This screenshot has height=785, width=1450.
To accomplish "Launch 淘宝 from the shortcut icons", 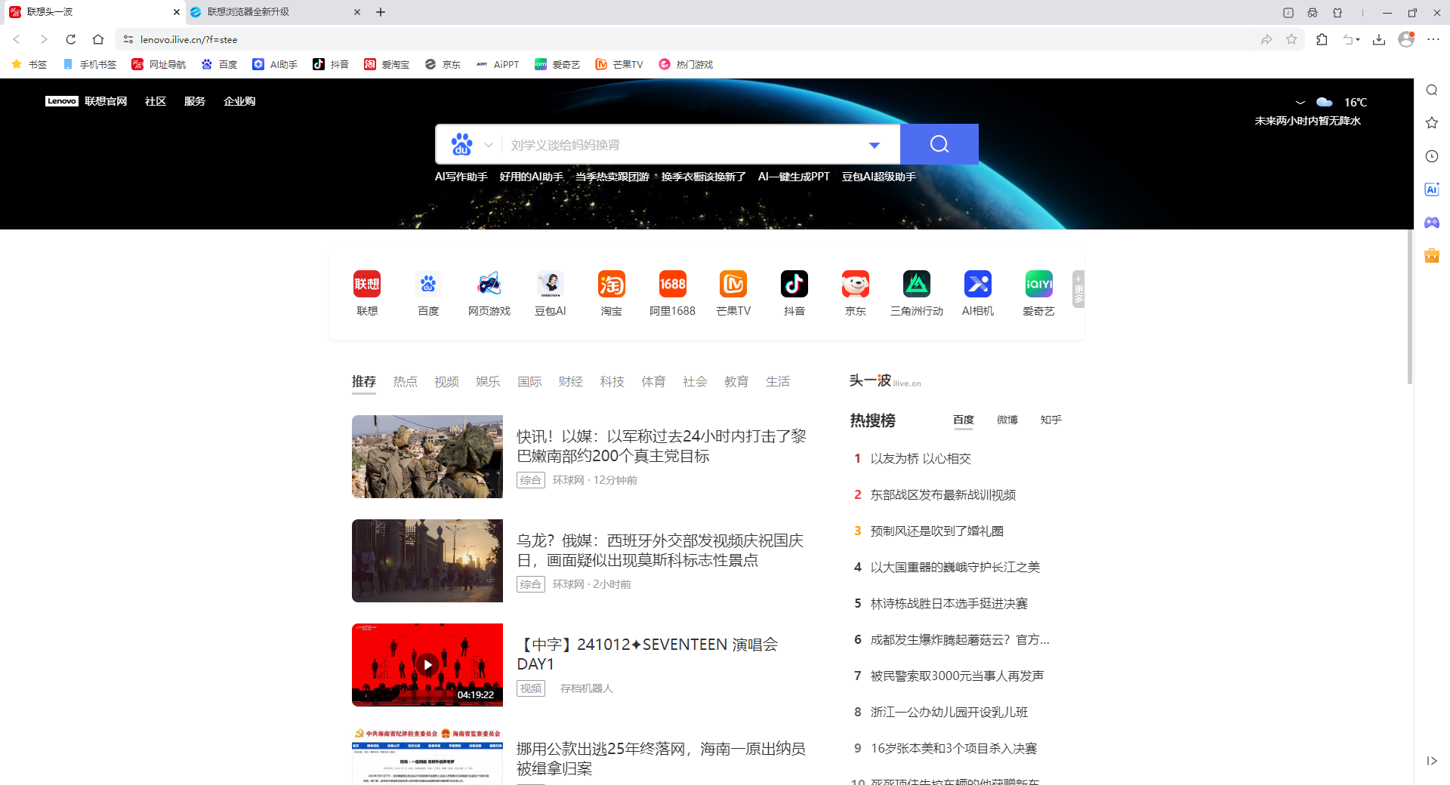I will click(611, 285).
